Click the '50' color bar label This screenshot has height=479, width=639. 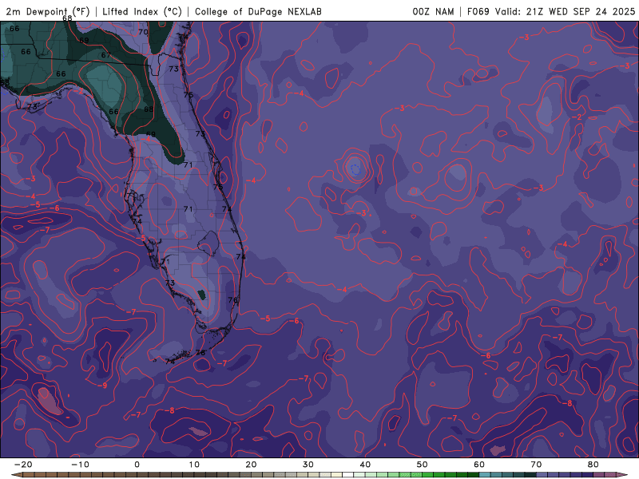tap(423, 465)
